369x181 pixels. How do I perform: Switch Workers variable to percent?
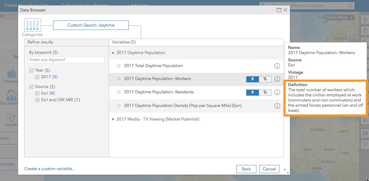click(x=265, y=79)
